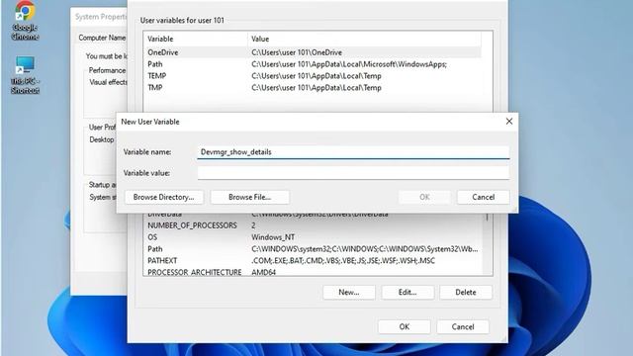This screenshot has width=633, height=356.
Task: Click the Variable value input field
Action: click(x=353, y=173)
